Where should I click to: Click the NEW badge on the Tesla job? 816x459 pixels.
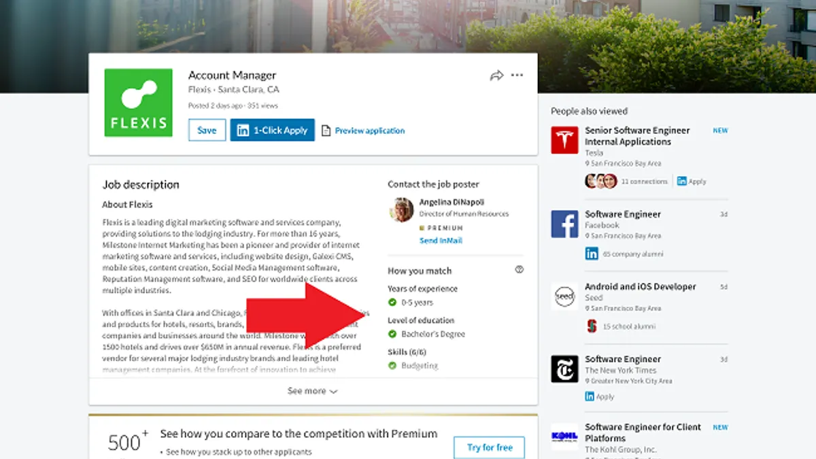[x=720, y=131]
